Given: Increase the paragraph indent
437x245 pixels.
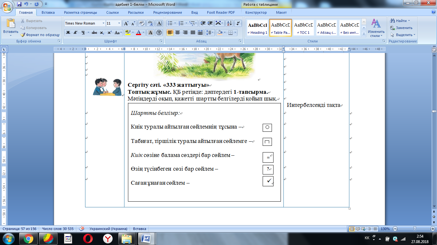Looking at the screenshot, I should click(210, 23).
